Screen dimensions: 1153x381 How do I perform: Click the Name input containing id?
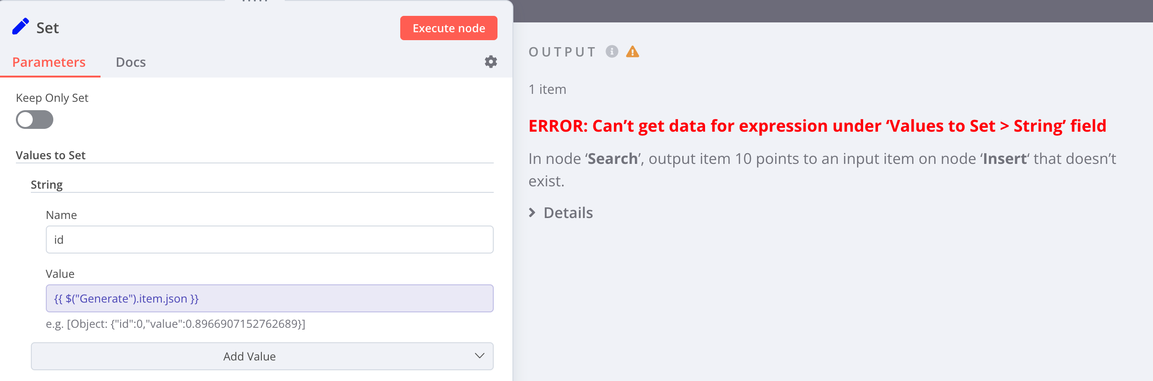tap(269, 239)
